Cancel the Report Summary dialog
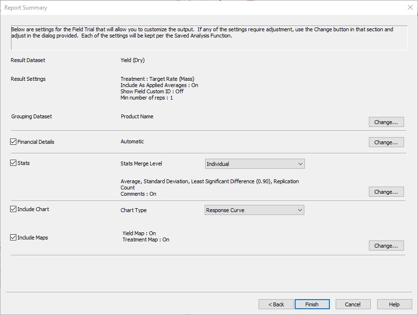This screenshot has height=315, width=418. coord(353,304)
